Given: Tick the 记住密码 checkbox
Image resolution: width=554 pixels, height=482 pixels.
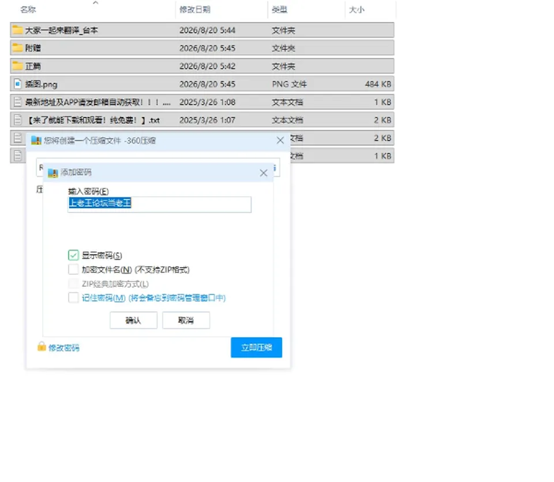Looking at the screenshot, I should (73, 298).
